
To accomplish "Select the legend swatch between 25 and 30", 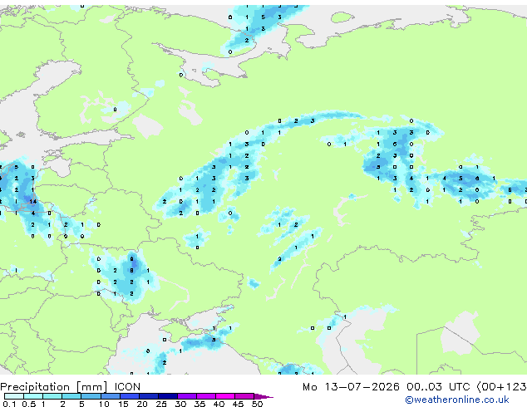I will coord(168,396).
